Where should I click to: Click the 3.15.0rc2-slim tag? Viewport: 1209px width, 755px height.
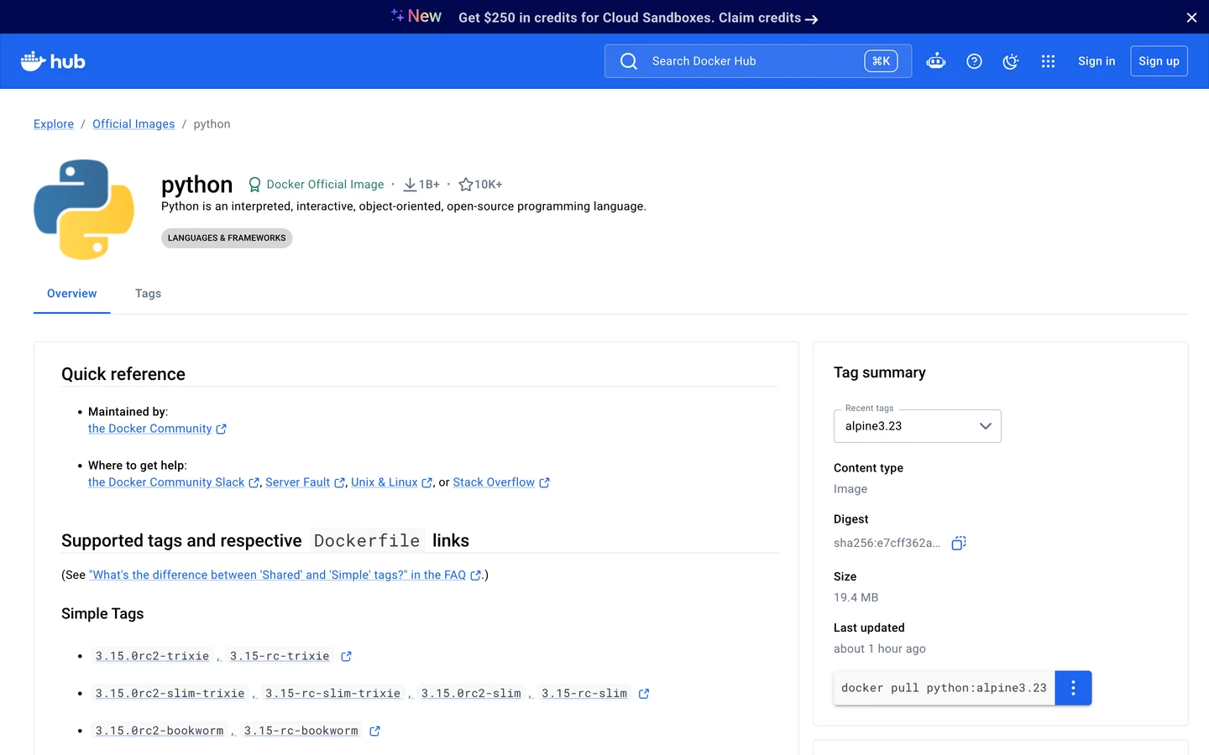[471, 694]
